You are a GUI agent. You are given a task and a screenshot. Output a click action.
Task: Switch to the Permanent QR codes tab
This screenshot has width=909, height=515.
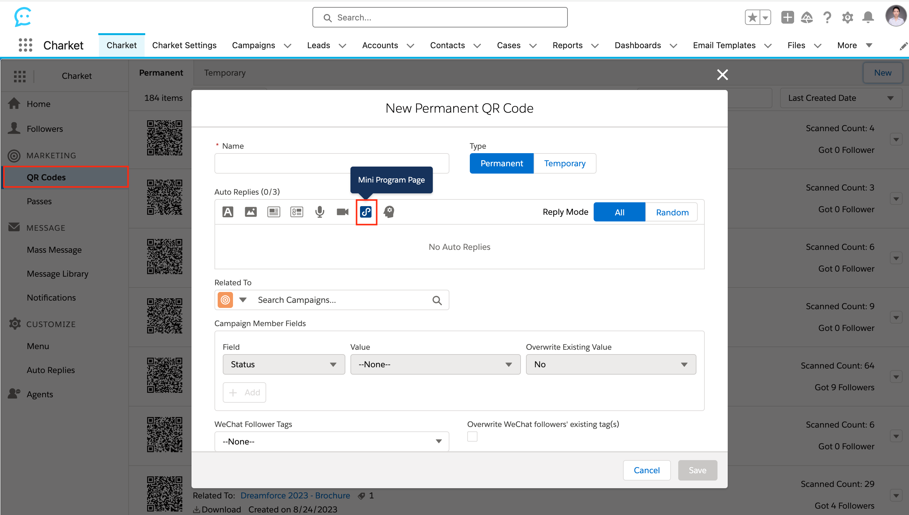point(161,73)
